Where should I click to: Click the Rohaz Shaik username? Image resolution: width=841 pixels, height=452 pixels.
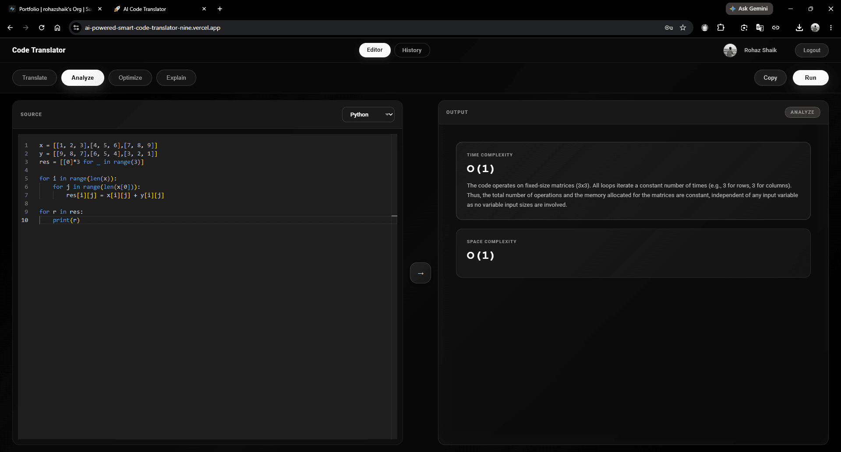click(760, 50)
